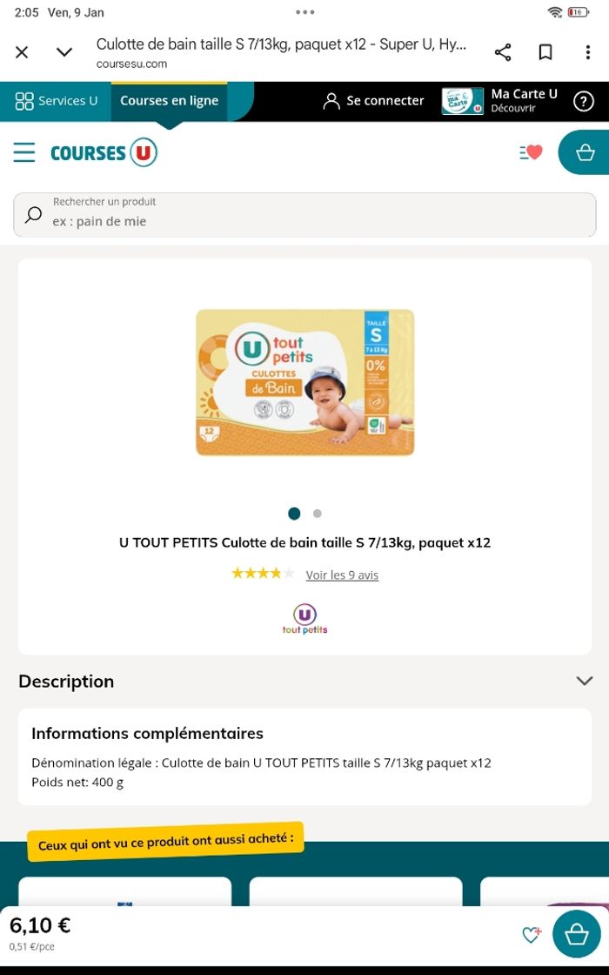The image size is (609, 975).
Task: Collapse the custom tab with down chevron
Action: click(x=64, y=52)
